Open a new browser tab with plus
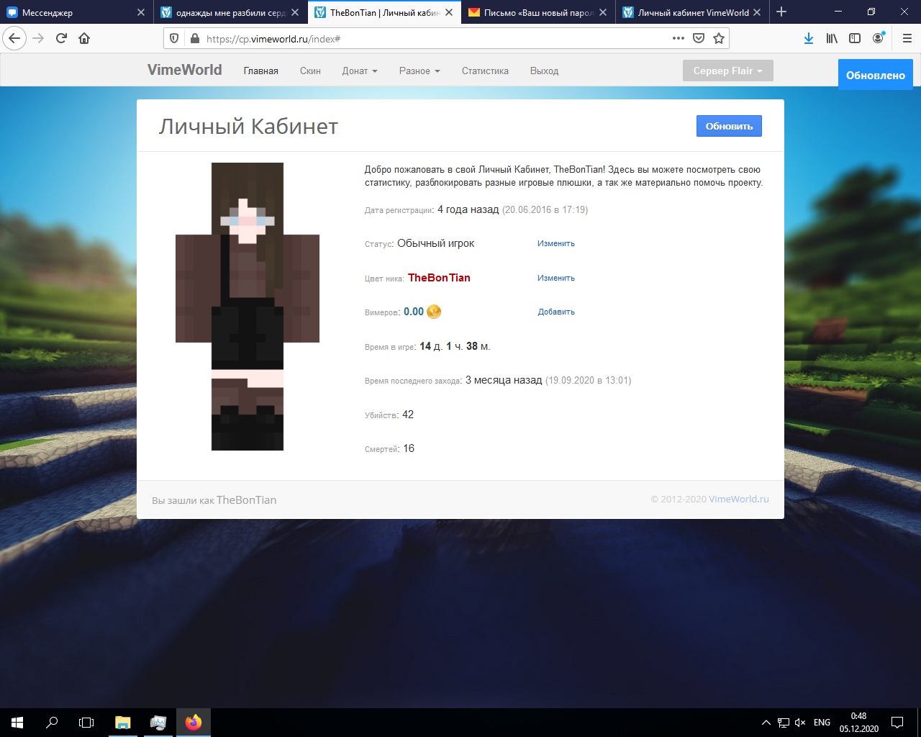The height and width of the screenshot is (737, 921). (781, 12)
